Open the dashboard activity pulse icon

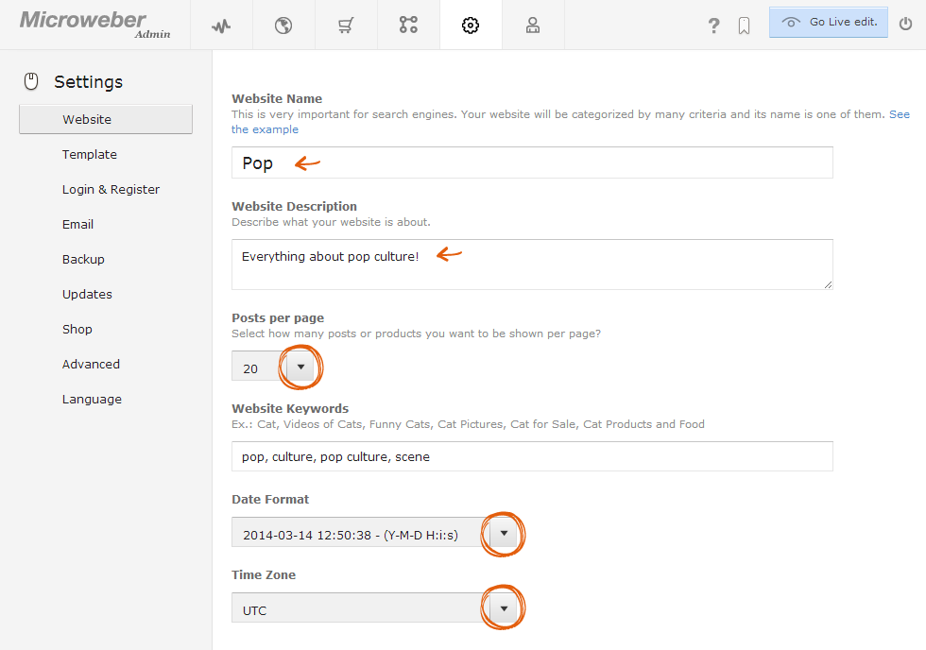click(x=221, y=26)
